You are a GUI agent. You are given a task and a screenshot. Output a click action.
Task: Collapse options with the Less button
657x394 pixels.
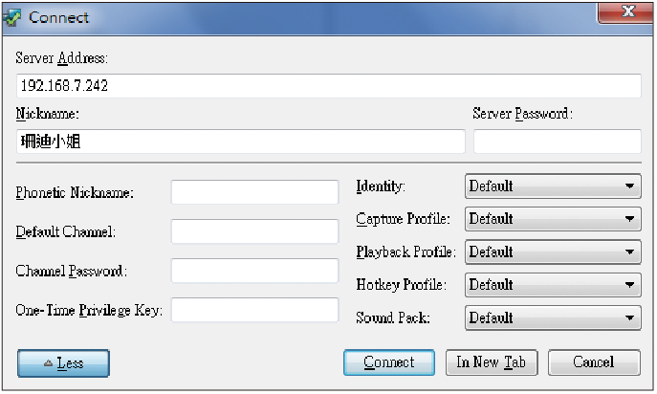point(63,363)
